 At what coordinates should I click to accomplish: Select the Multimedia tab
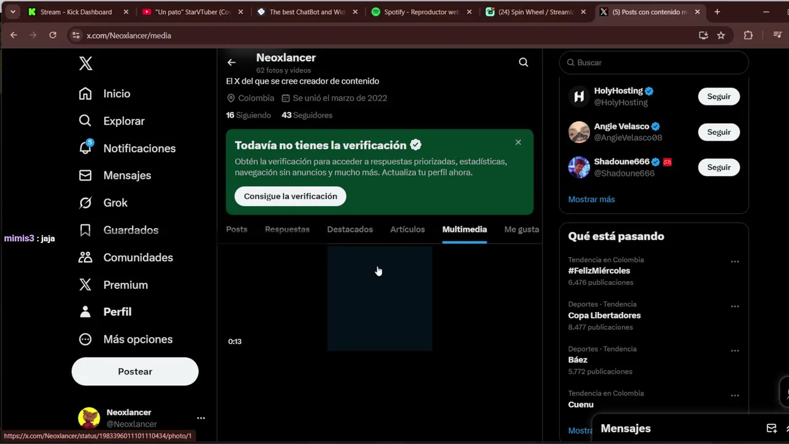click(x=465, y=229)
